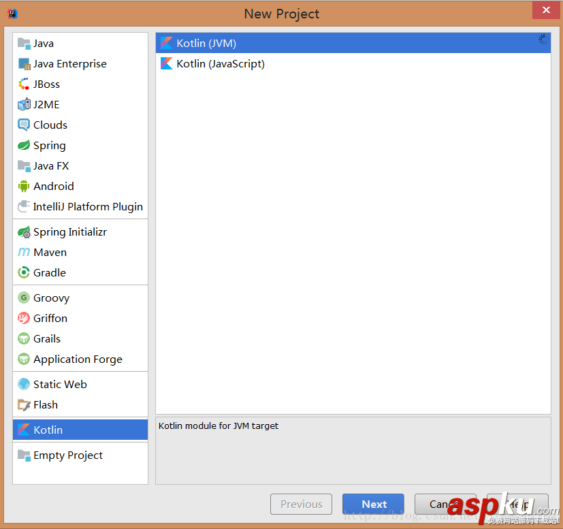The image size is (563, 529).
Task: Select the Flash category
Action: (x=80, y=404)
